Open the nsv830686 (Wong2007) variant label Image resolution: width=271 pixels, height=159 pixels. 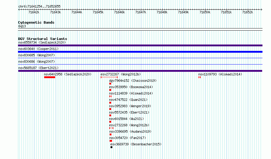click(37, 61)
